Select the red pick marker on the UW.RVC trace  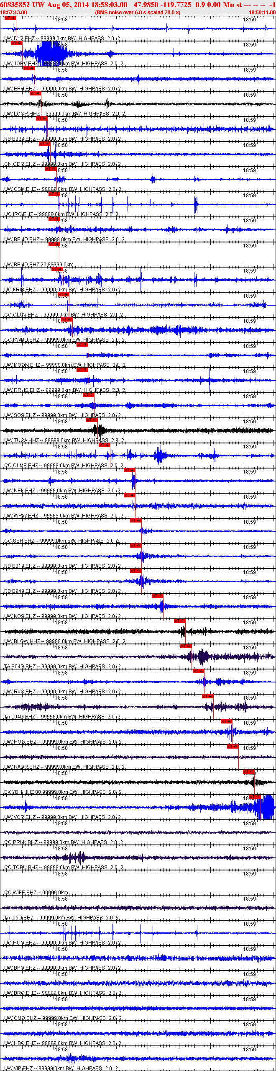tap(198, 671)
